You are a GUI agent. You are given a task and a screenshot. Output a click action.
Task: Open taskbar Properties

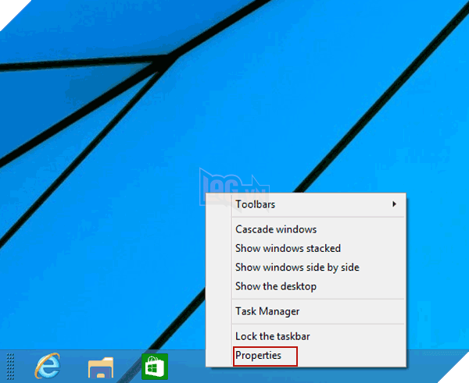click(306, 356)
